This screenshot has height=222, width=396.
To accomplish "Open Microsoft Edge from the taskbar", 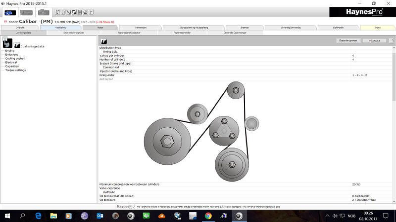I will click(38, 216).
